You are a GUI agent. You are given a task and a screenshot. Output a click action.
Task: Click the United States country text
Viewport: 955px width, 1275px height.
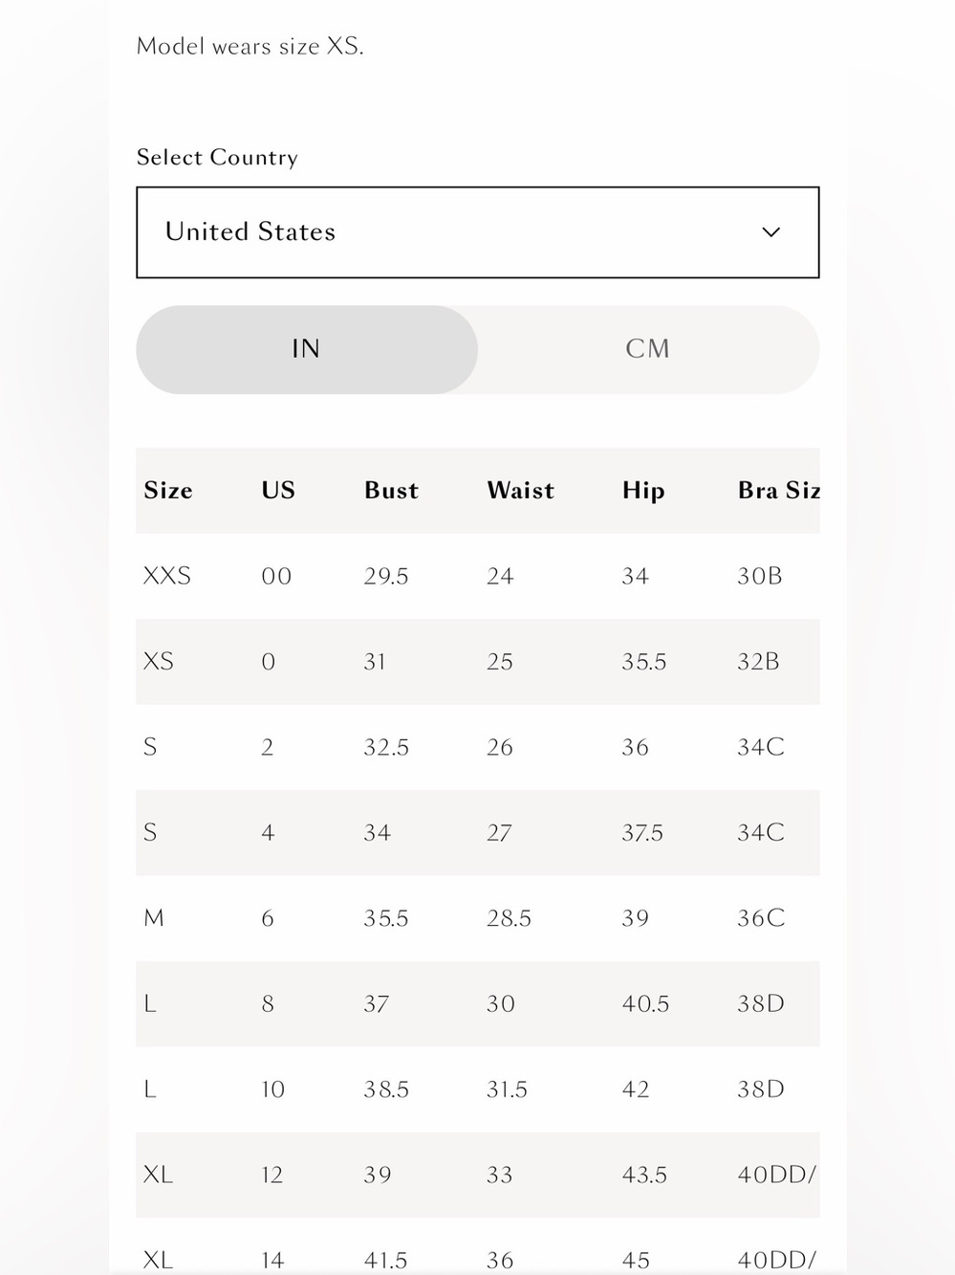pos(250,231)
